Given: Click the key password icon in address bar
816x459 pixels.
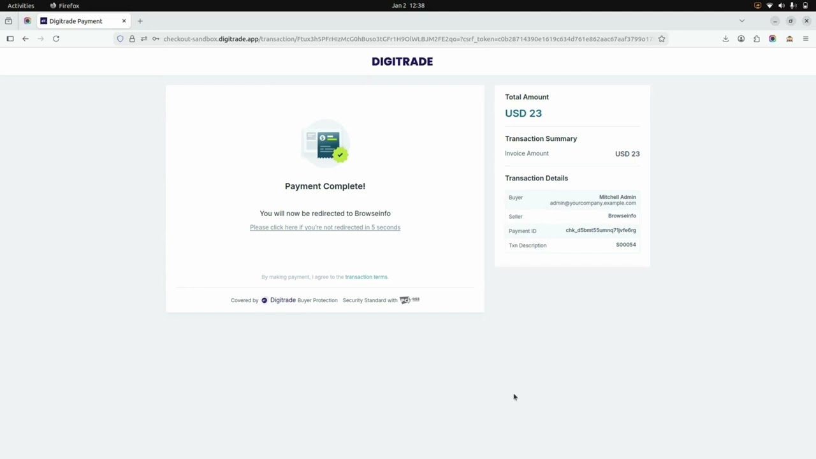Looking at the screenshot, I should click(156, 39).
